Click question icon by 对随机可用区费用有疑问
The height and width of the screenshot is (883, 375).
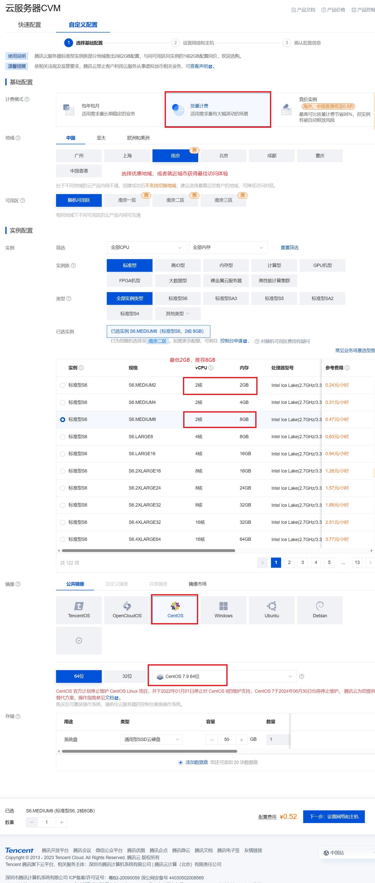click(257, 341)
